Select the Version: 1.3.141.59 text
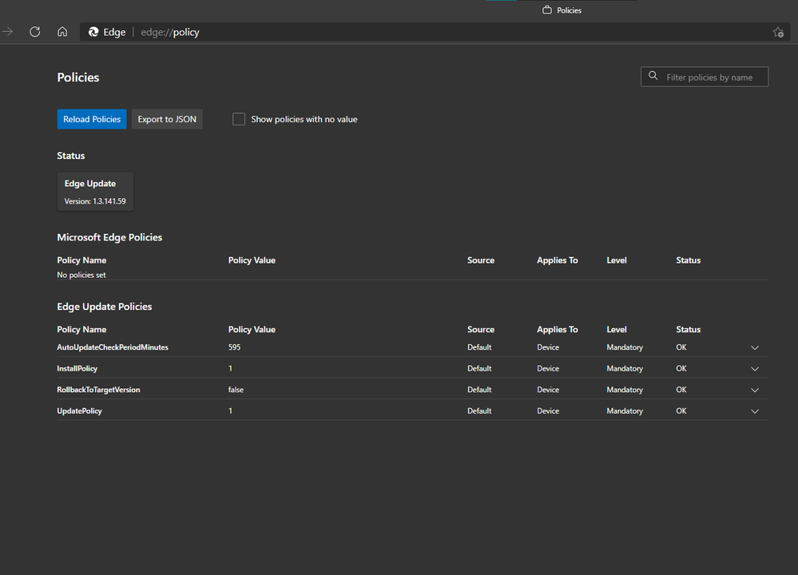 (x=95, y=201)
